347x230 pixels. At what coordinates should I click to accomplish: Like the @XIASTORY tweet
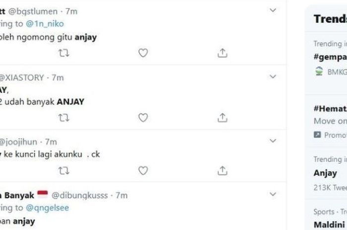[x=143, y=118]
